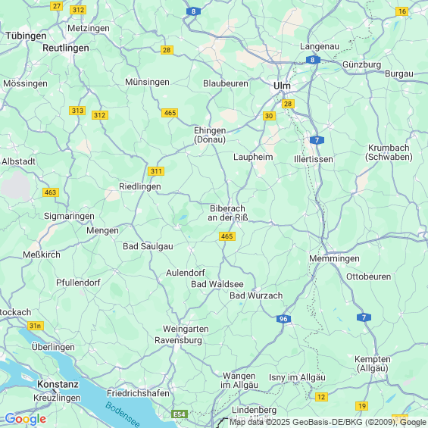The width and height of the screenshot is (428, 428).
Task: Click the A7 shield near Illertissen
Action: point(317,140)
